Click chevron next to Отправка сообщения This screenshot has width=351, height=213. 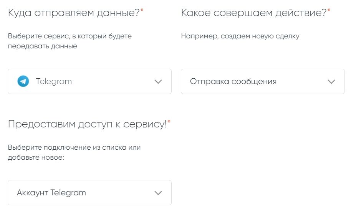coord(331,81)
